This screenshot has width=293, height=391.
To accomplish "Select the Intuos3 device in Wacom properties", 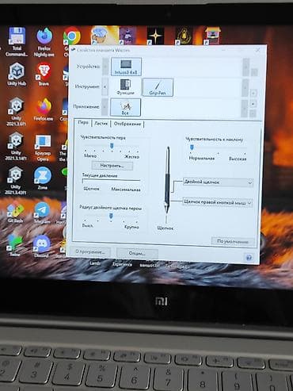I will (x=126, y=67).
